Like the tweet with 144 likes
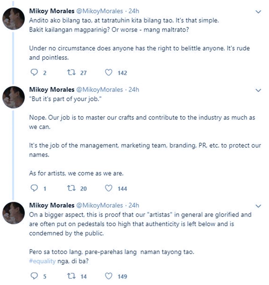Screen dimensions: 269x285 (x=108, y=188)
